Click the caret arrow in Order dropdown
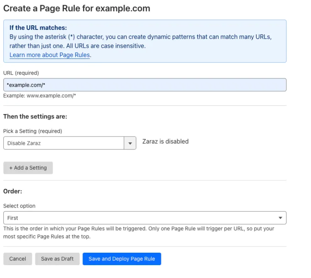311x278 pixels. tap(280, 218)
